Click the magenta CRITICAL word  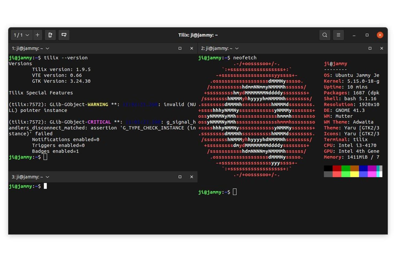[99, 122]
